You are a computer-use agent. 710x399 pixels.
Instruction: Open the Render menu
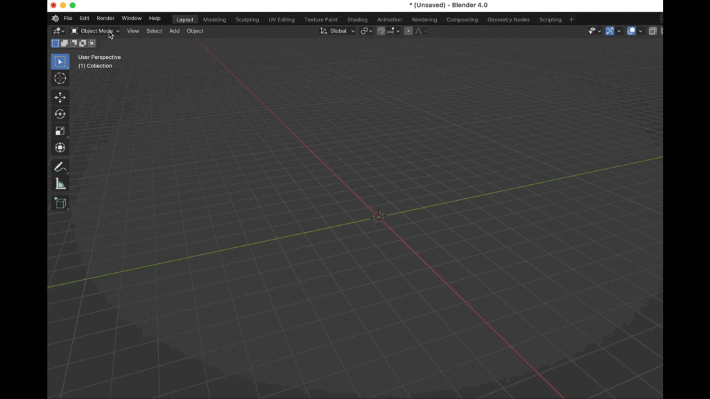point(105,19)
